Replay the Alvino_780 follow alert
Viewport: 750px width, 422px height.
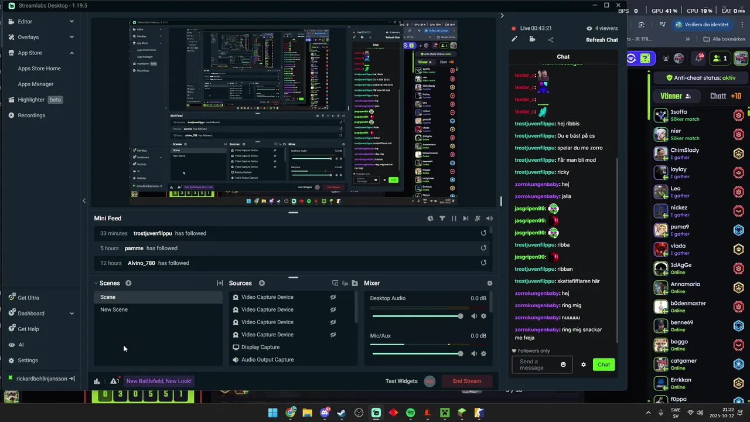click(483, 263)
